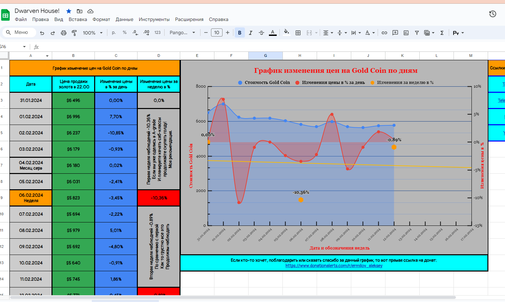The image size is (505, 302).
Task: Select the paint format roller icon
Action: 74,33
